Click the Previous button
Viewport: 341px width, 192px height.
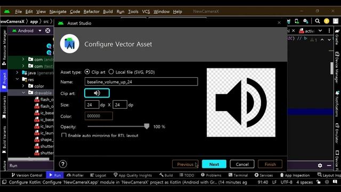(185, 164)
